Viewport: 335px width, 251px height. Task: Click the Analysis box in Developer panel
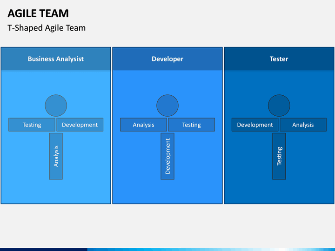pos(143,125)
